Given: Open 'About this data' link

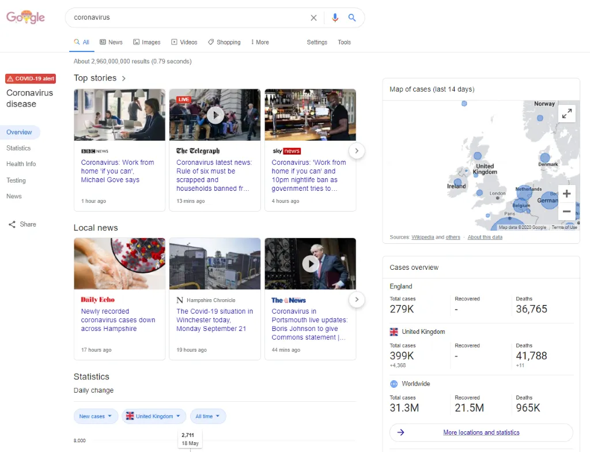Looking at the screenshot, I should point(485,238).
